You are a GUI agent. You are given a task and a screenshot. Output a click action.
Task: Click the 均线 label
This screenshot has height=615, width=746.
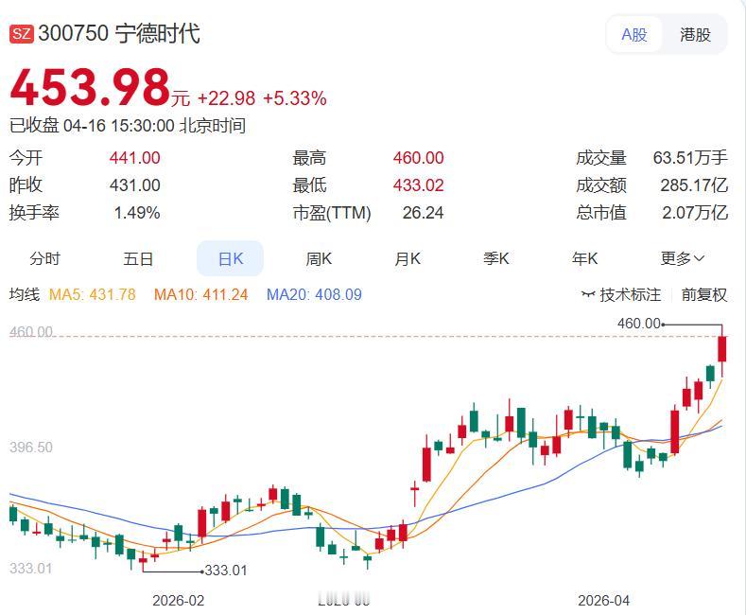(x=25, y=294)
